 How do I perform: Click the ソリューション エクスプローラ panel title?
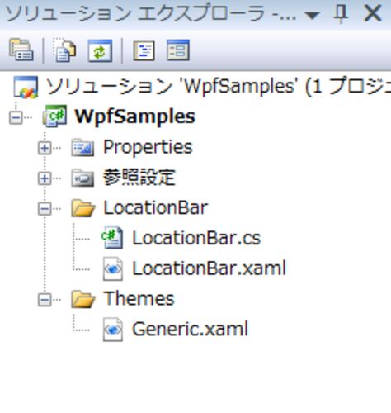[151, 14]
